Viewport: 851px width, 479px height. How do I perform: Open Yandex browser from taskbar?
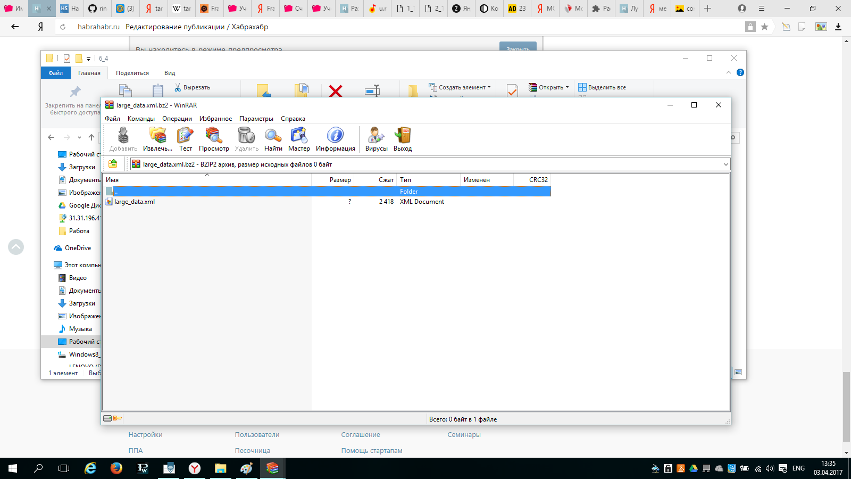point(195,468)
